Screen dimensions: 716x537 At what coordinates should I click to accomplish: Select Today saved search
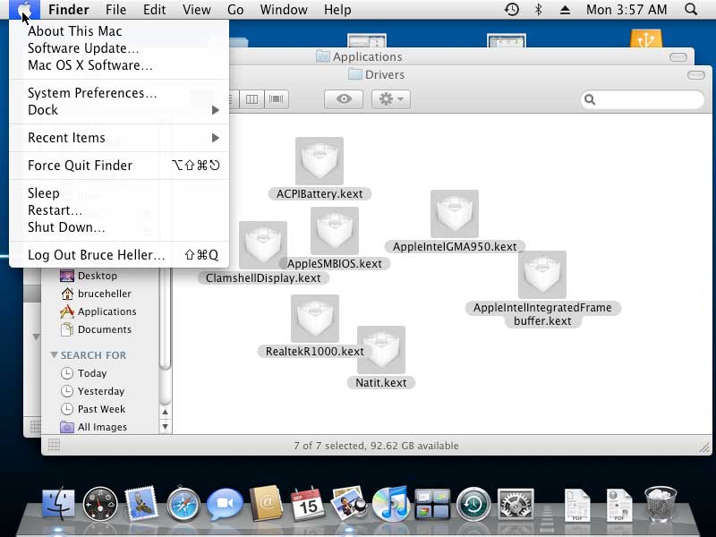[x=83, y=373]
